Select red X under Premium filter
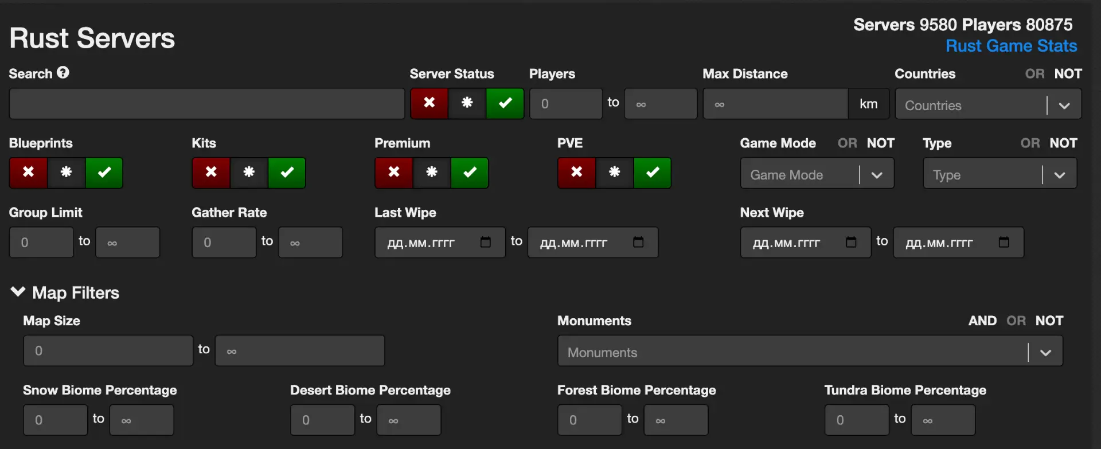The image size is (1101, 449). [394, 173]
